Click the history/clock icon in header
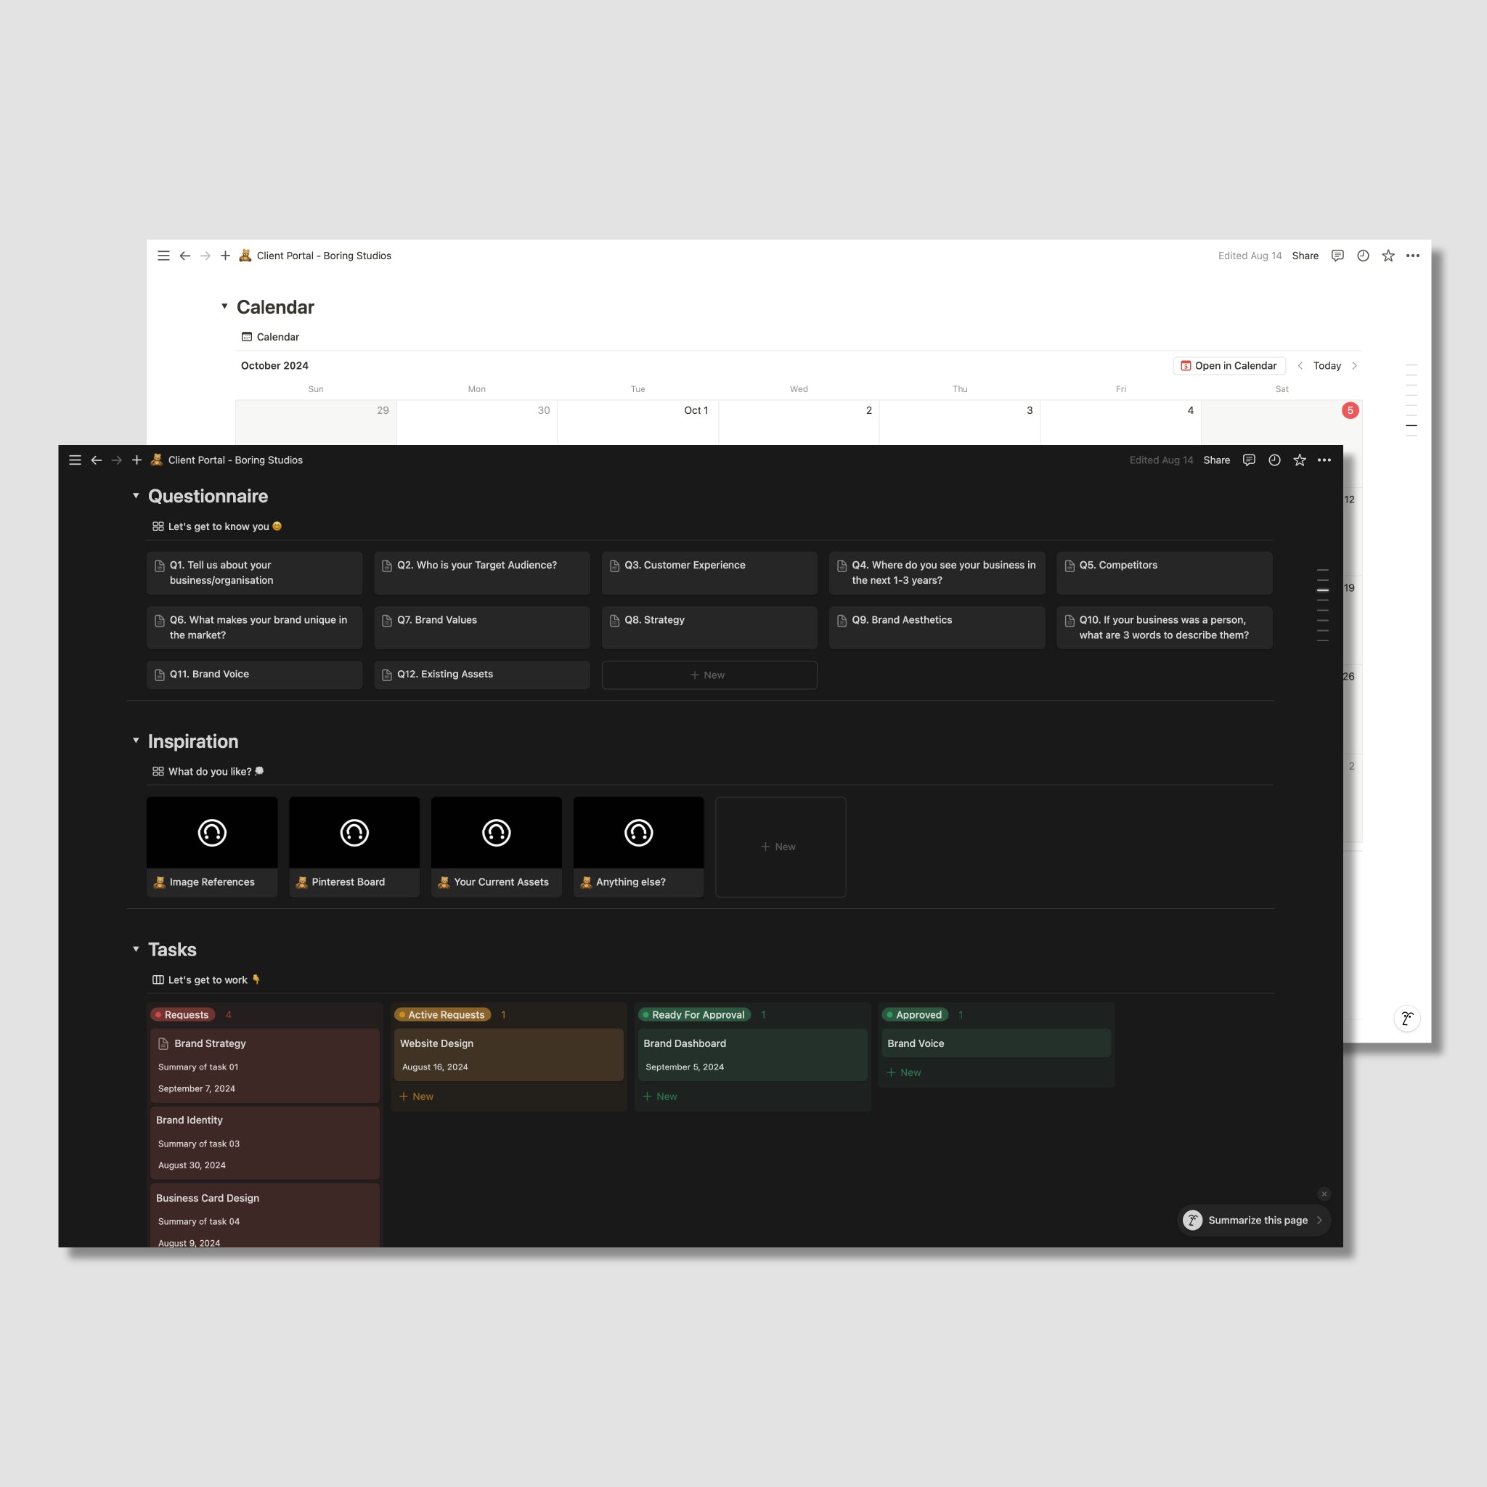This screenshot has width=1487, height=1487. pyautogui.click(x=1274, y=460)
